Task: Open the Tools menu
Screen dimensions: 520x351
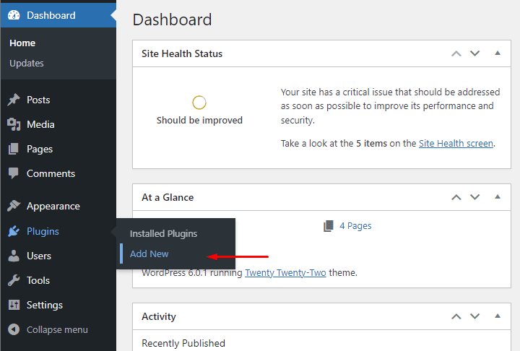Action: (58, 280)
